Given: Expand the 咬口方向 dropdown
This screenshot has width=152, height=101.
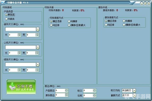Looking at the screenshot, I should pos(134,91).
